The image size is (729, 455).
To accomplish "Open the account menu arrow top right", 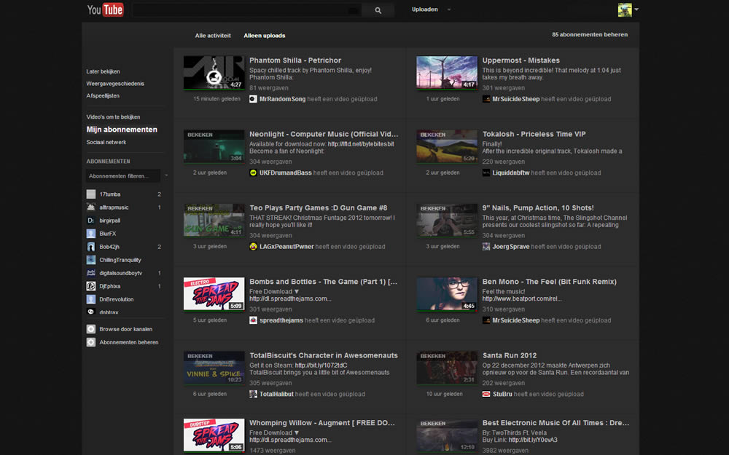I will (636, 9).
